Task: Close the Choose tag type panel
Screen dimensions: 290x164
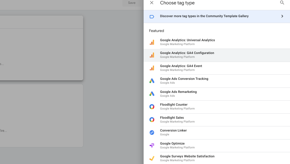Action: (x=152, y=3)
